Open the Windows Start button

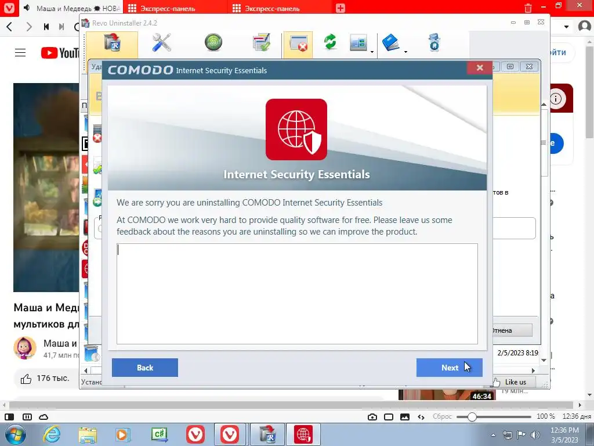[15, 434]
